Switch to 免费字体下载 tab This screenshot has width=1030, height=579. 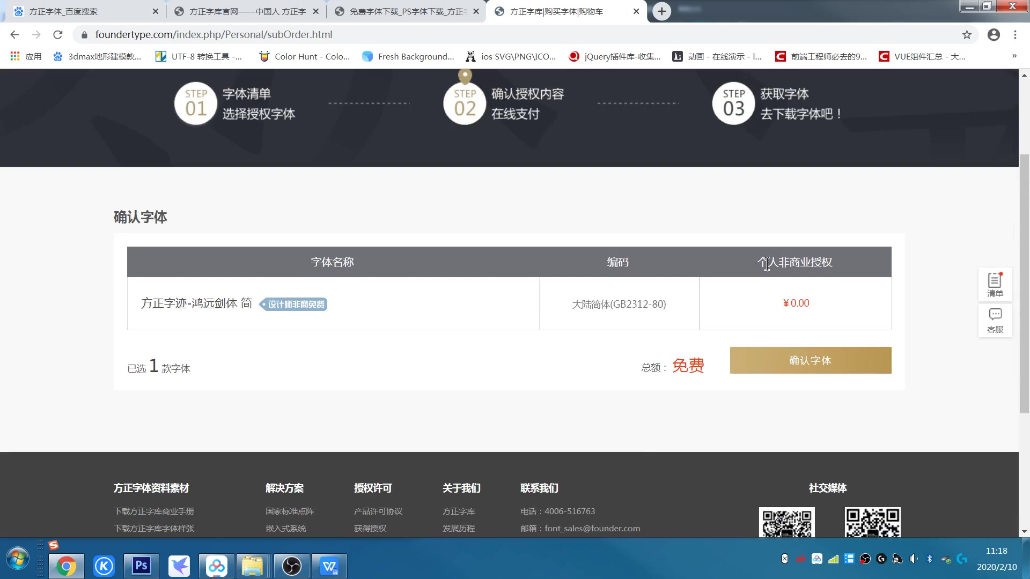[407, 11]
